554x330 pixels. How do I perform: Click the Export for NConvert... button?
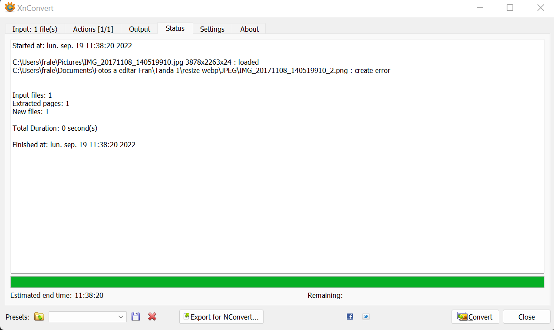click(221, 317)
